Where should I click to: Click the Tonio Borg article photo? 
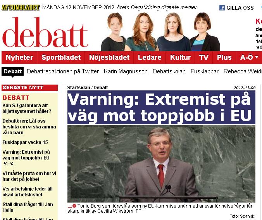161,164
